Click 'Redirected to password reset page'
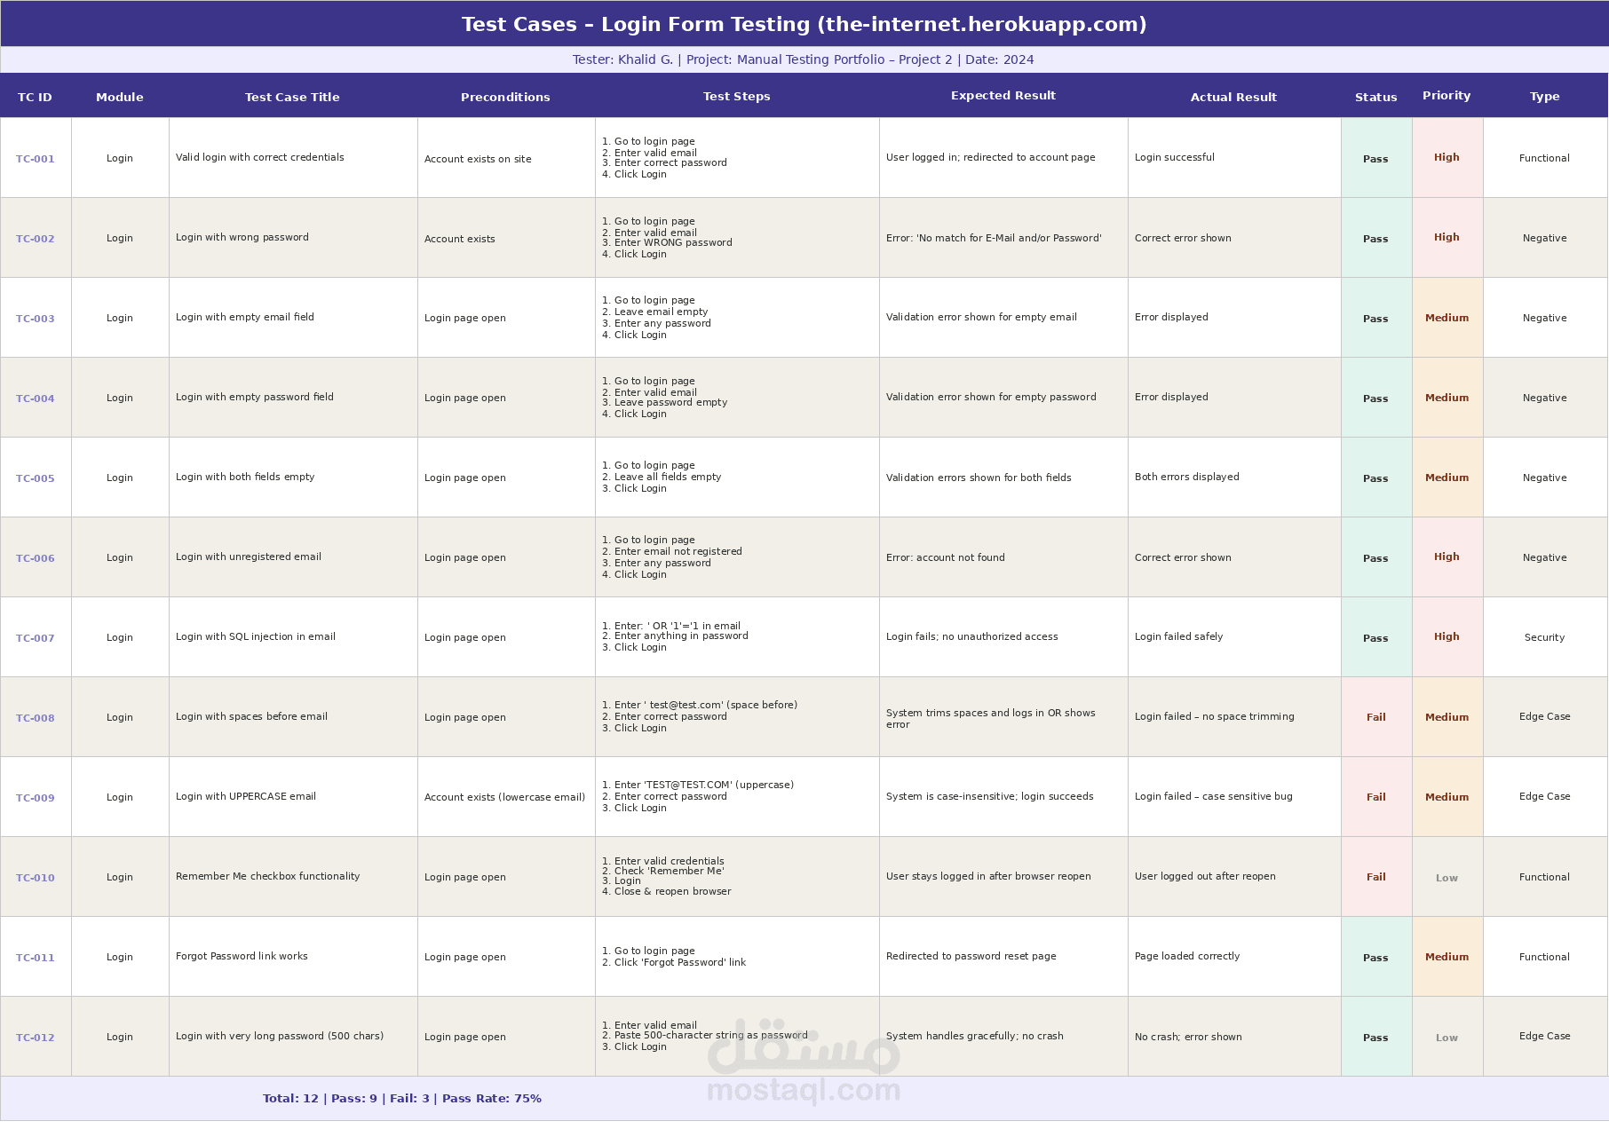This screenshot has width=1609, height=1129. [971, 956]
